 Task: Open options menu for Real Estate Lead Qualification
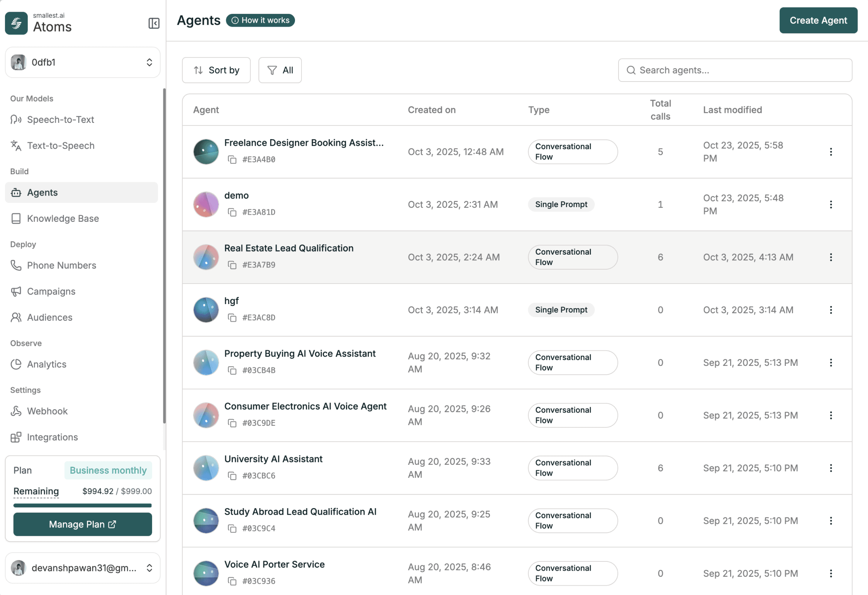tap(831, 257)
